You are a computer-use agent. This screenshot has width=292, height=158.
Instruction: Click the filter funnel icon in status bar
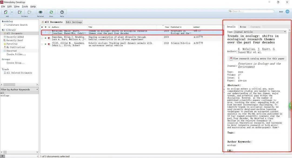click(x=2, y=156)
